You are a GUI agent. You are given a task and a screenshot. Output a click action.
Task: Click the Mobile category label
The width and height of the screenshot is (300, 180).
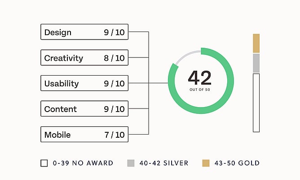pos(57,135)
